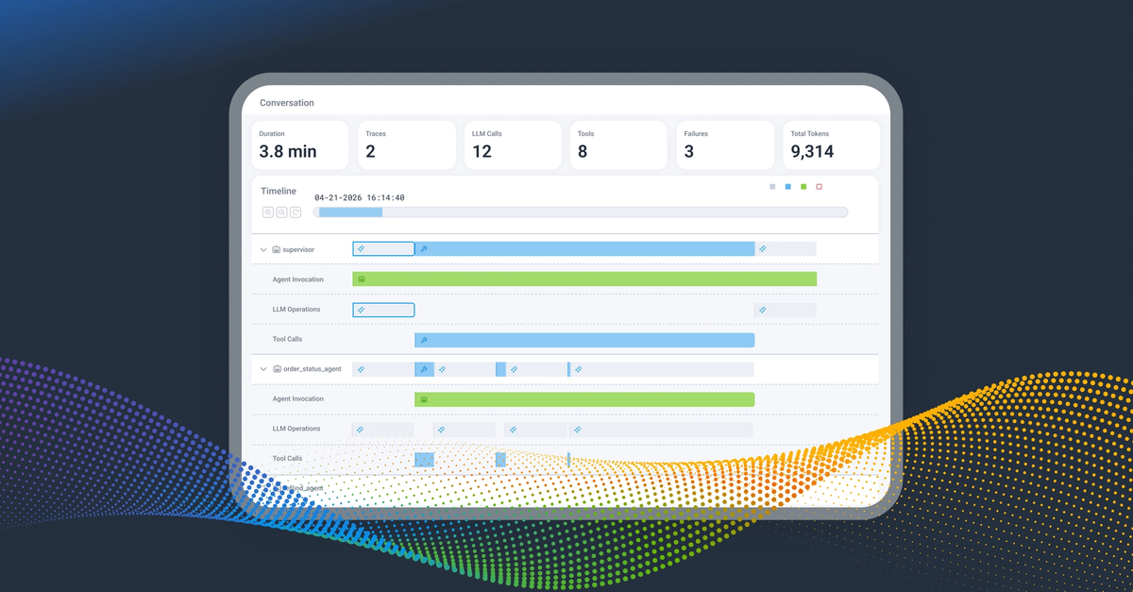Click order_status_agent's Agent Invocation label
The height and width of the screenshot is (592, 1133).
pyautogui.click(x=298, y=399)
